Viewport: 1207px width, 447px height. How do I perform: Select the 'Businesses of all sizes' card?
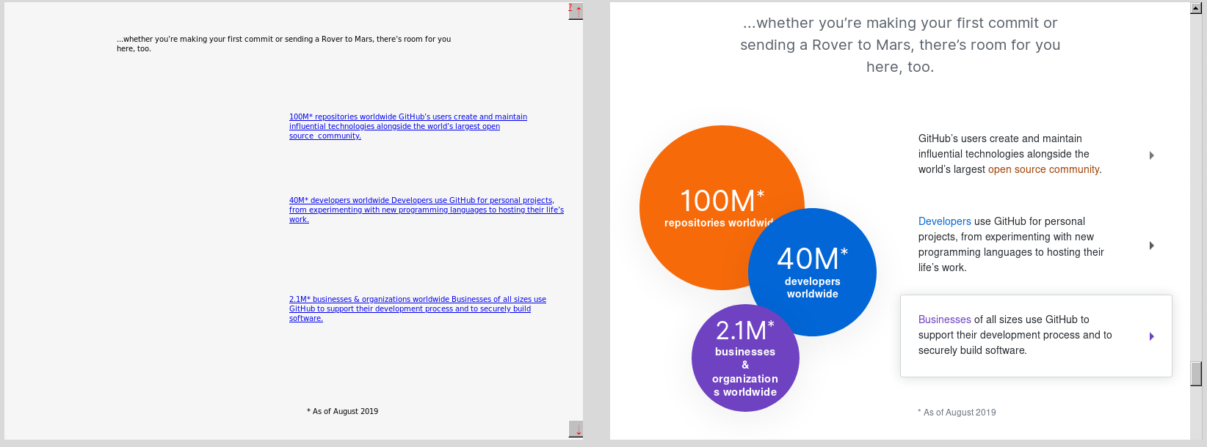pos(1036,336)
